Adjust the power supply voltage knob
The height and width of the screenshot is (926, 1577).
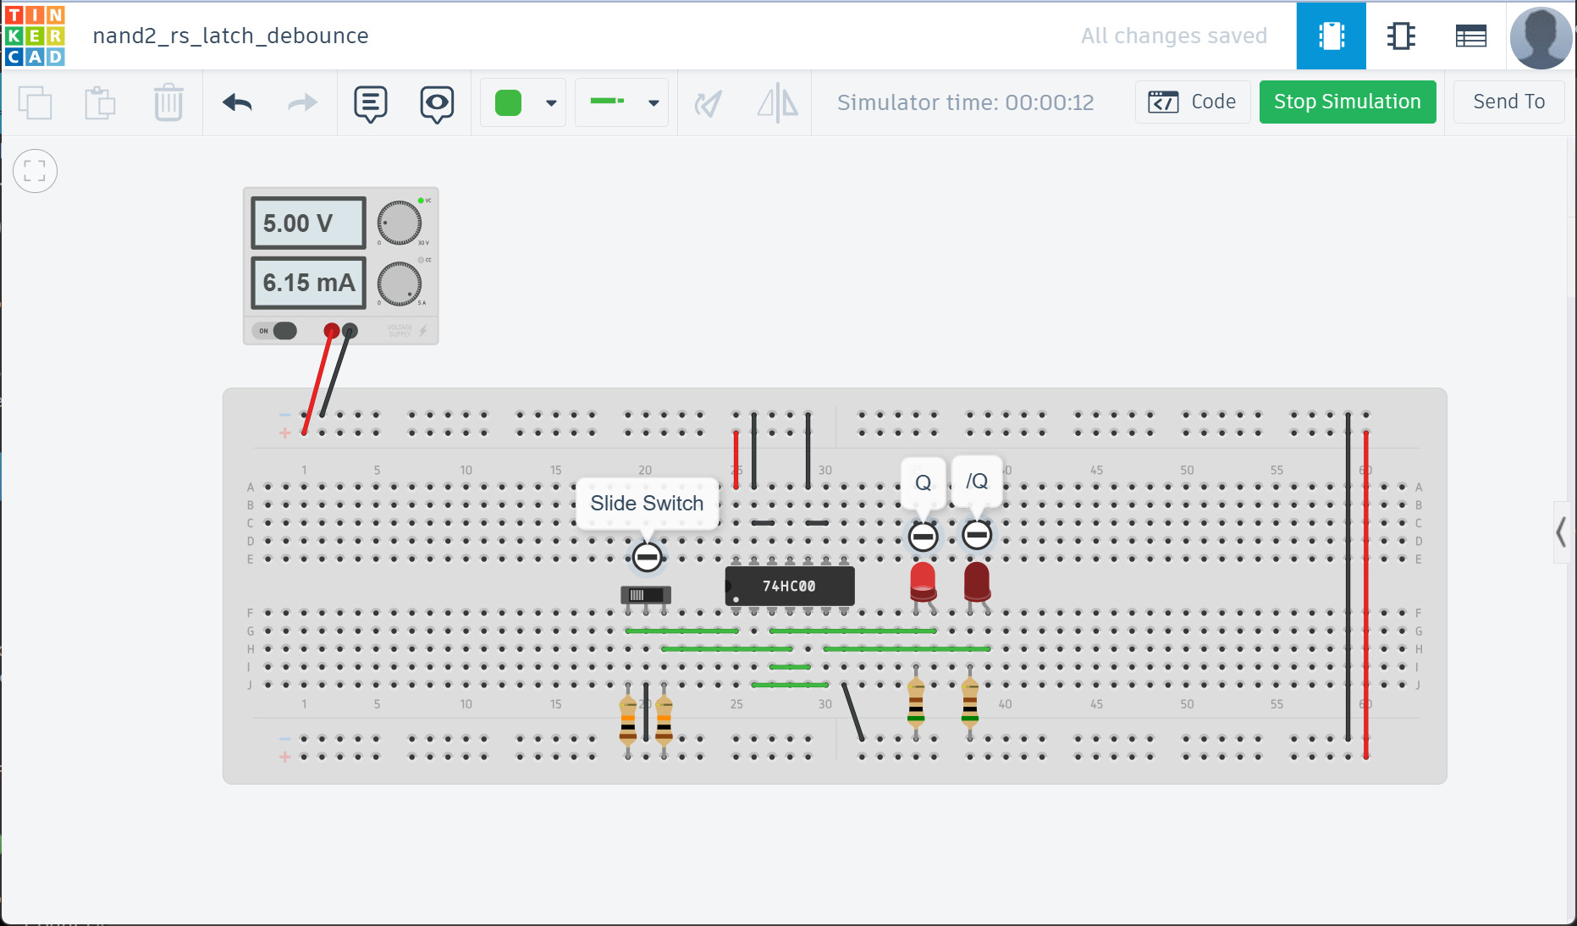[x=400, y=223]
